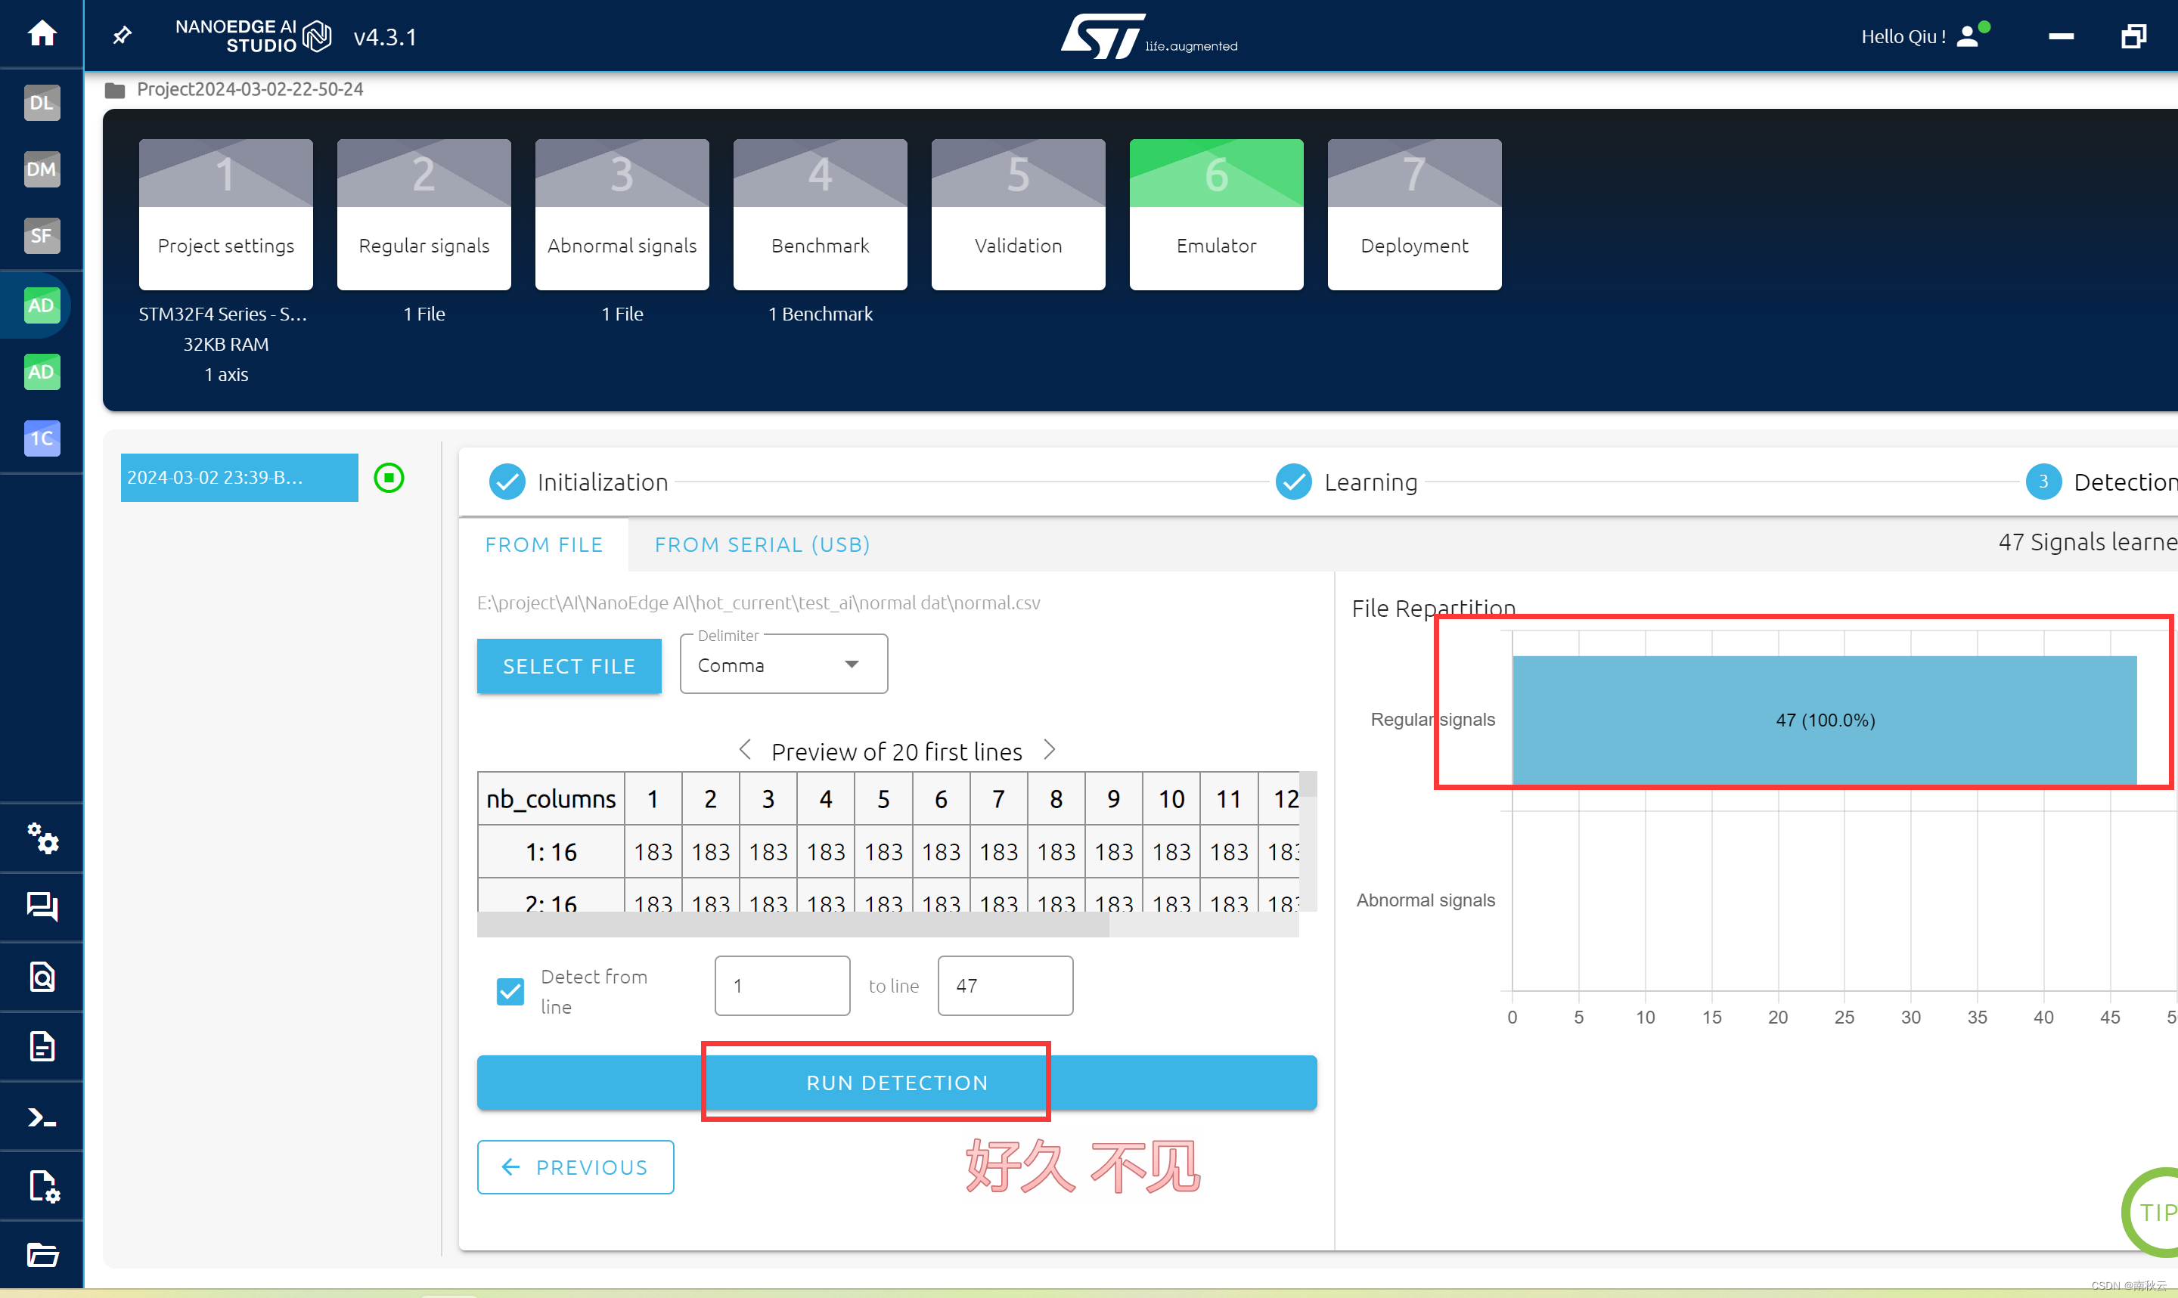Click the Home icon in sidebar

click(x=41, y=33)
